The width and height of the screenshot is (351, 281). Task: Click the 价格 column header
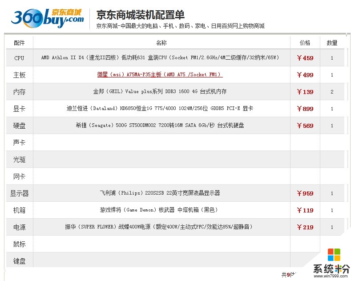(305, 43)
